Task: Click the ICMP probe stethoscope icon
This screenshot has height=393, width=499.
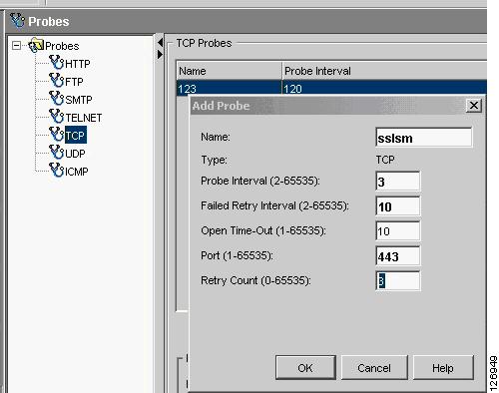Action: [x=56, y=170]
